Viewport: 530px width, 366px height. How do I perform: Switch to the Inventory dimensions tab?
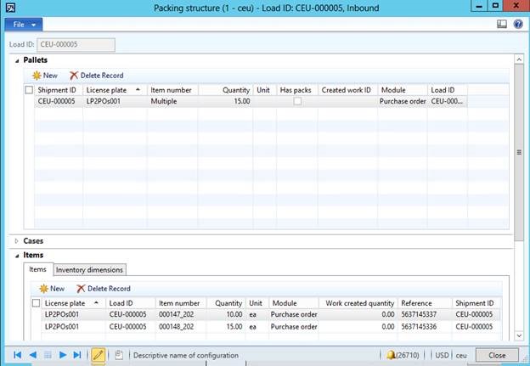[90, 270]
